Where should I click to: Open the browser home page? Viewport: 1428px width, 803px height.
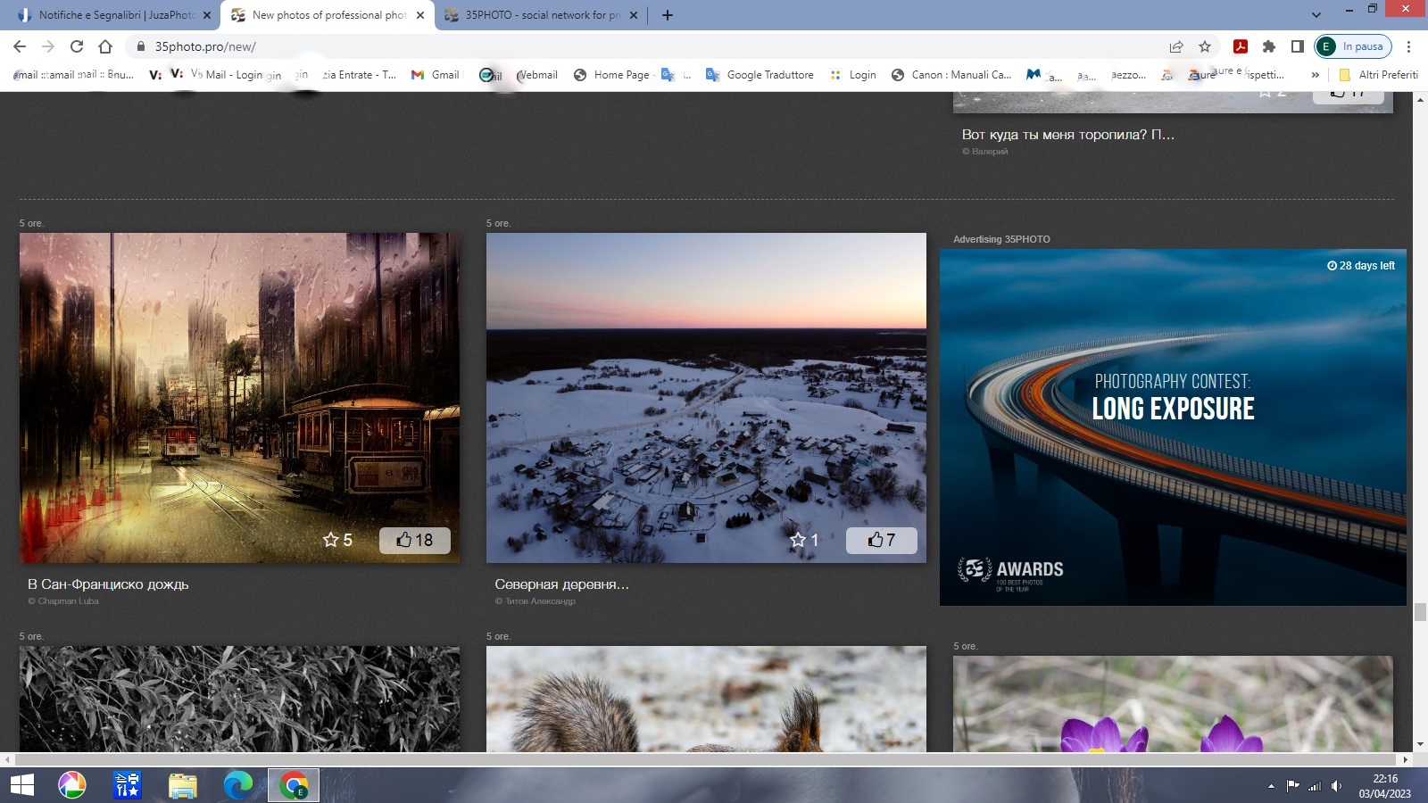point(105,46)
